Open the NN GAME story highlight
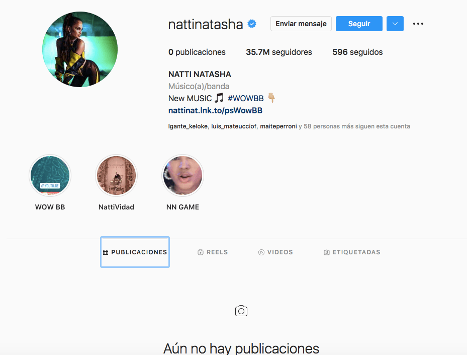This screenshot has height=355, width=467. point(182,175)
